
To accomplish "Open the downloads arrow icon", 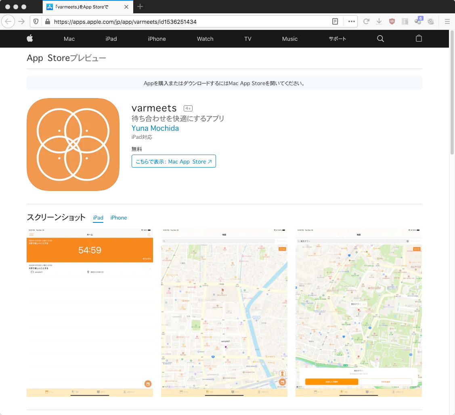I will (379, 21).
